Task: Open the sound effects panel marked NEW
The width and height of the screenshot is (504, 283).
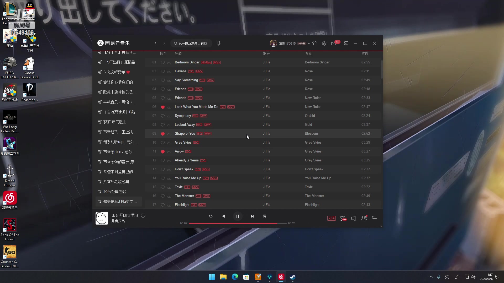Action: [343, 218]
